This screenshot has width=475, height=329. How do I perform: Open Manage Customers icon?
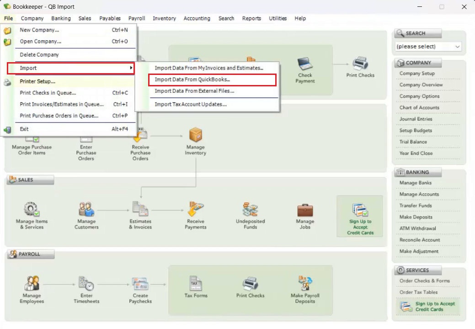point(86,209)
